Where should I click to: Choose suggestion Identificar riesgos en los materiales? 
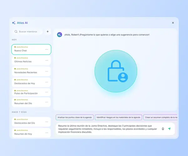point(118,117)
